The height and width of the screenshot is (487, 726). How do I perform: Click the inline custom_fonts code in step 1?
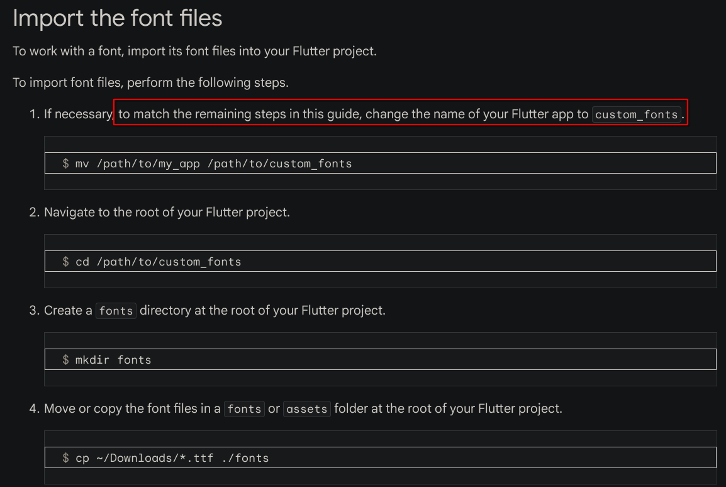click(636, 115)
